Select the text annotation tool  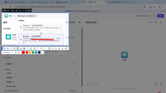coord(27,48)
